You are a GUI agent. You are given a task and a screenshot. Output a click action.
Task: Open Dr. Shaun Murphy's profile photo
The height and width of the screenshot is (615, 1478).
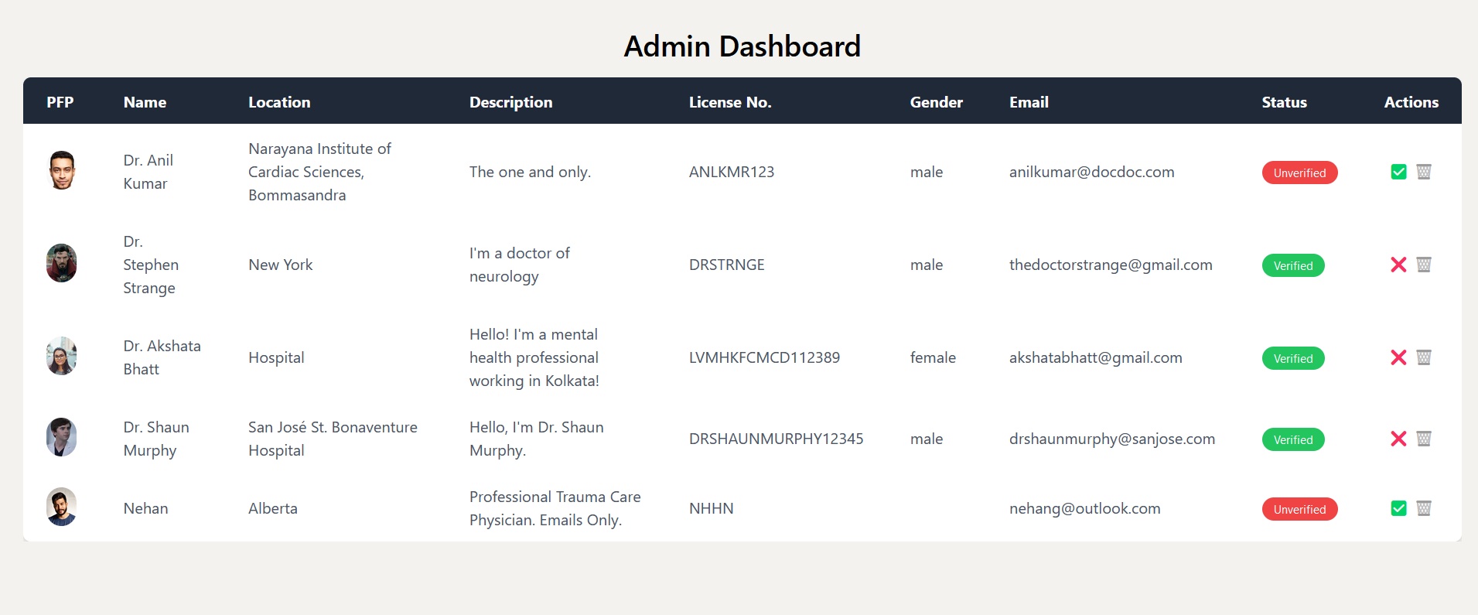[x=62, y=437]
